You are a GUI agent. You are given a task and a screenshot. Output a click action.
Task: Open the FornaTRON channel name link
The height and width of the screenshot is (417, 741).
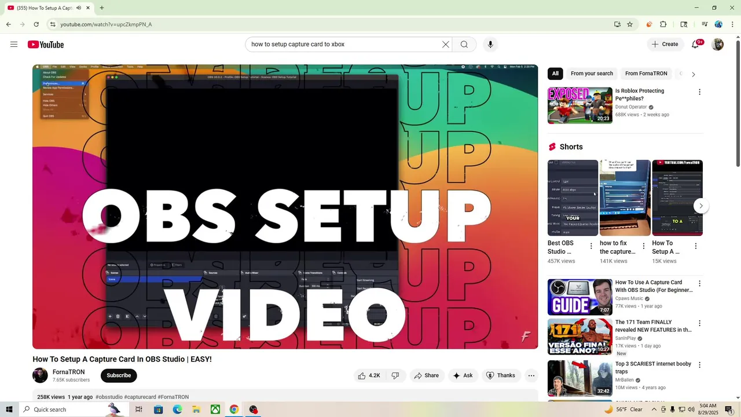tap(68, 372)
